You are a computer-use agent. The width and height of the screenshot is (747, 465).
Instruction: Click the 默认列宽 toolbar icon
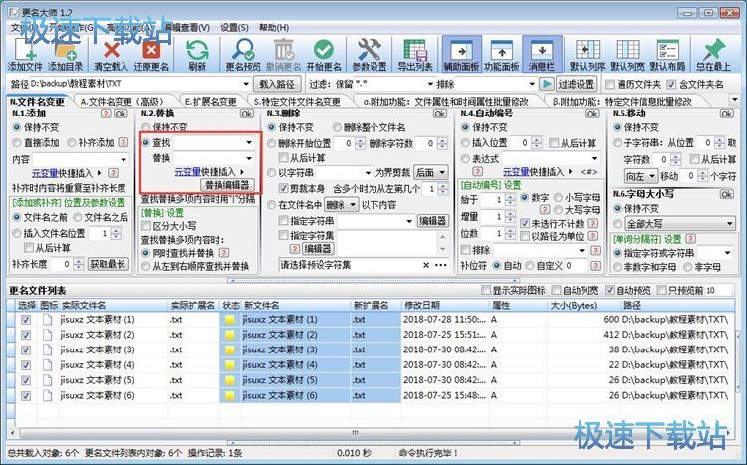point(627,54)
